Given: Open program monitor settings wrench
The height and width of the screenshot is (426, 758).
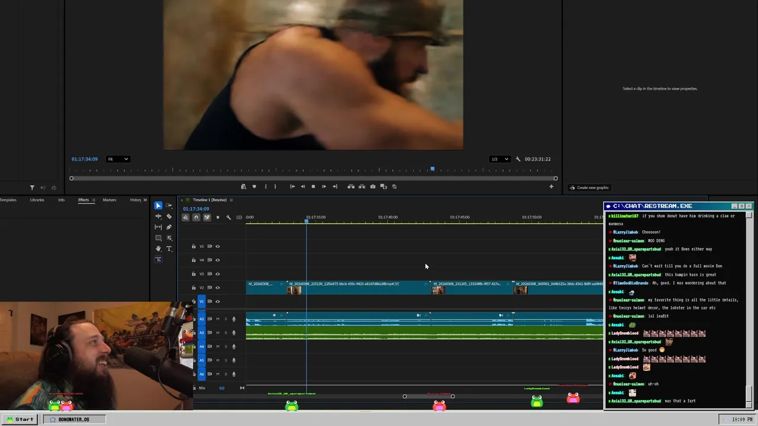Looking at the screenshot, I should 518,159.
